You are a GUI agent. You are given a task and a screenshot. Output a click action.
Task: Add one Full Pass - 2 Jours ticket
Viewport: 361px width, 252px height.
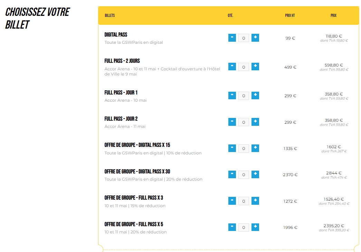[255, 67]
